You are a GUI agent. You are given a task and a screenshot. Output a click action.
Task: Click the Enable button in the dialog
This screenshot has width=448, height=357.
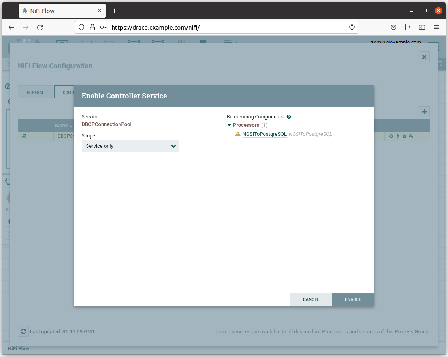coord(353,299)
